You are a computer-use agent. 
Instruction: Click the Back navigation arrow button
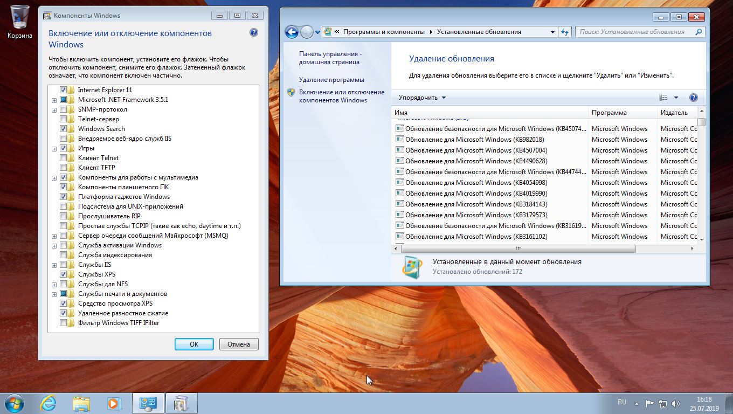[x=292, y=32]
